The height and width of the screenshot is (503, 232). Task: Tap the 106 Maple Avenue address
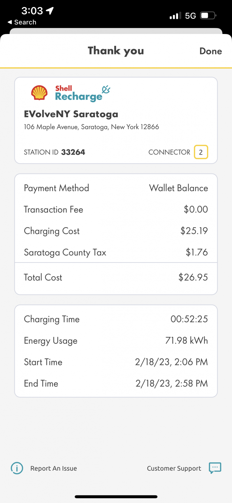point(91,127)
